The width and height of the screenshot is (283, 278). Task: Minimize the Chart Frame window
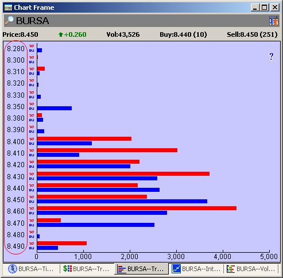coord(255,7)
